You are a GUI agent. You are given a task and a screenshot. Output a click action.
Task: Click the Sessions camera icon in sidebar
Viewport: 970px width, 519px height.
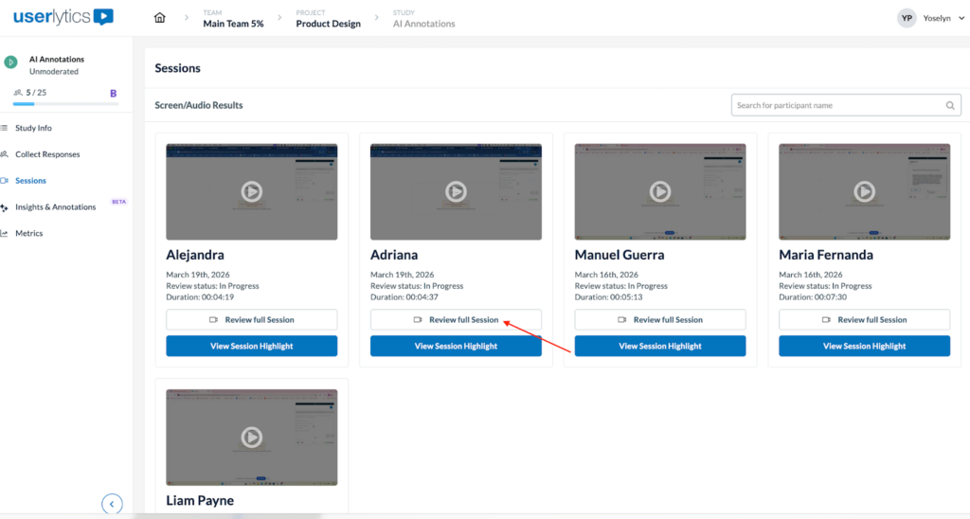[x=5, y=181]
